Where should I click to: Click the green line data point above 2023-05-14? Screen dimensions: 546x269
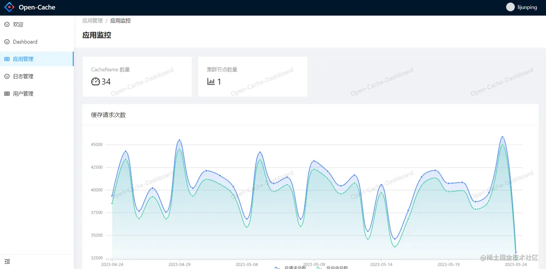tap(381, 193)
